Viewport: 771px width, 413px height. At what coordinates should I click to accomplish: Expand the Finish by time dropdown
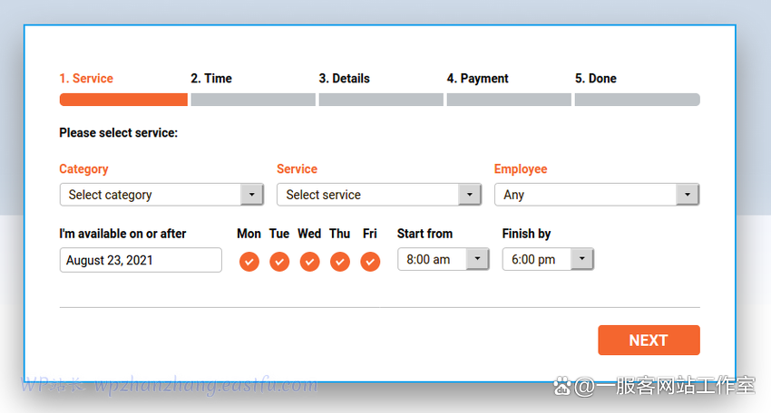pyautogui.click(x=548, y=260)
